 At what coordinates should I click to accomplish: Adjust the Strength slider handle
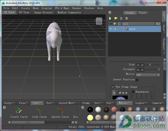[159, 70]
